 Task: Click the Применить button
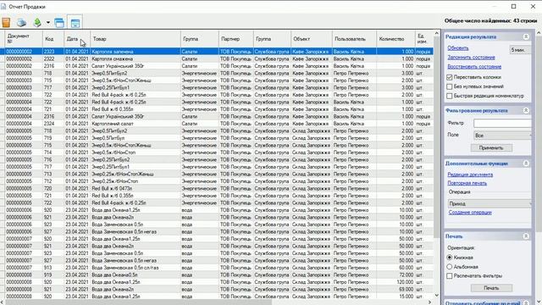(x=491, y=148)
